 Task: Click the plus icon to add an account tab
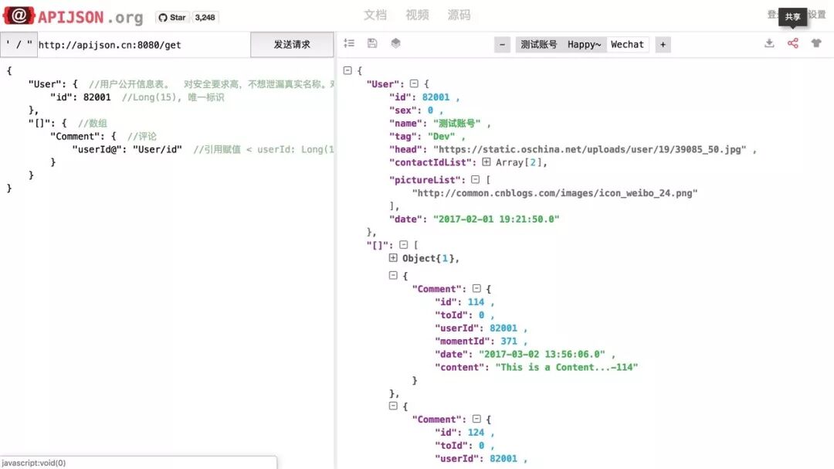663,44
